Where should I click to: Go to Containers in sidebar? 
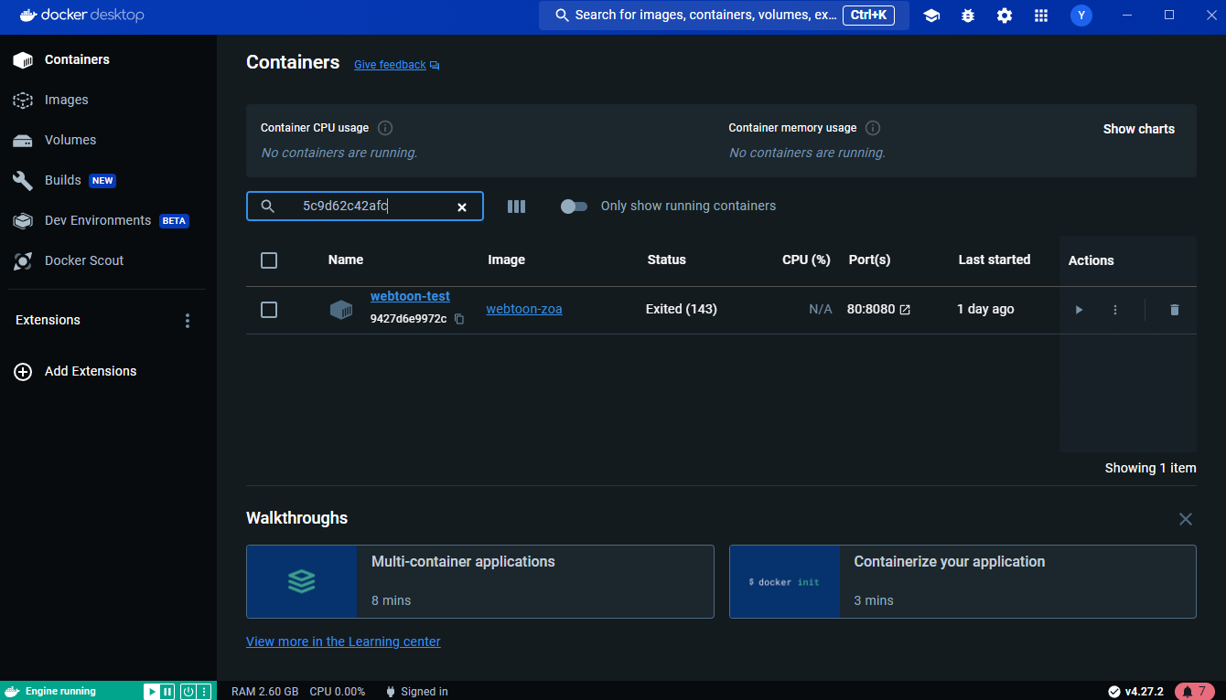click(108, 59)
